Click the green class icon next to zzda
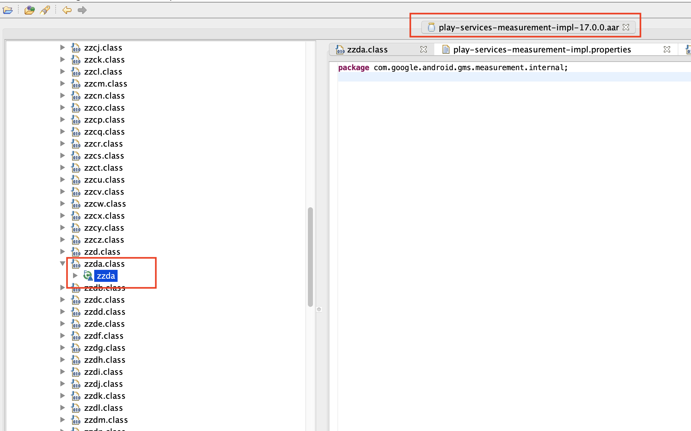The image size is (691, 431). [x=88, y=276]
